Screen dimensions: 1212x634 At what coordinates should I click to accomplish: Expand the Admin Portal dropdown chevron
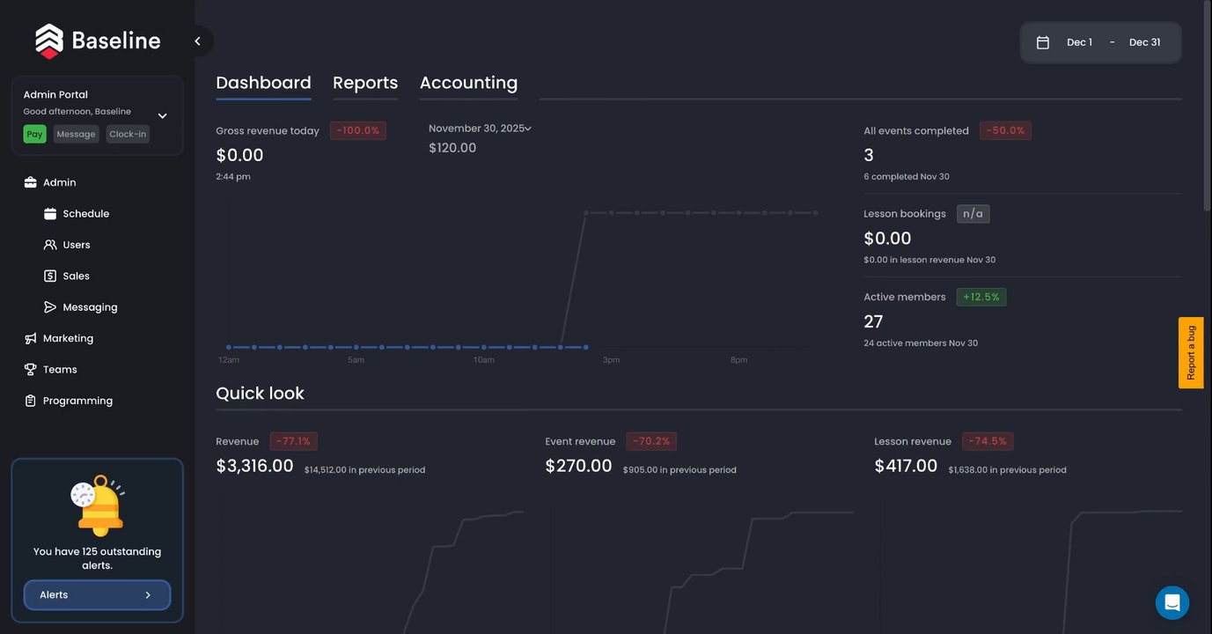coord(162,115)
